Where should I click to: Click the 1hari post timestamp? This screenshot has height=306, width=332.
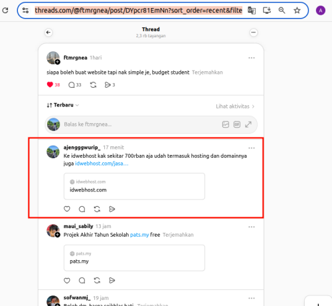click(96, 58)
